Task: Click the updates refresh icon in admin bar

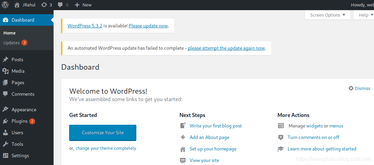Action: tap(44, 5)
